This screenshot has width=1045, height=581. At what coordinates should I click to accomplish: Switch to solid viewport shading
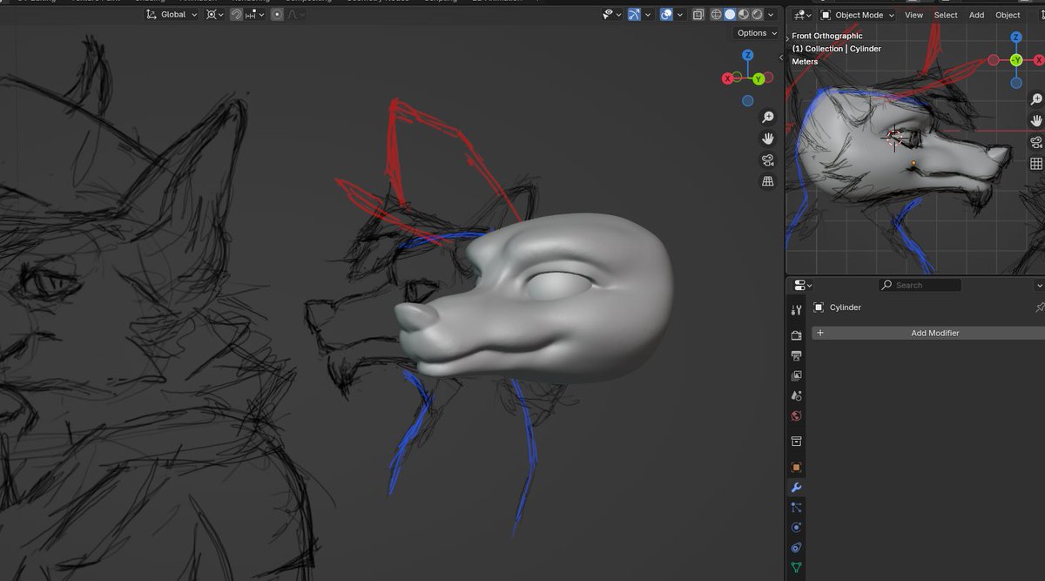pyautogui.click(x=730, y=15)
